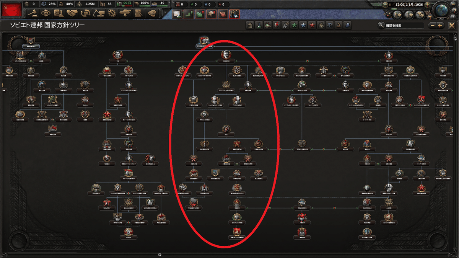Open the recruit and deploy menu
Screen dimensions: 459x258
[x=126, y=13]
